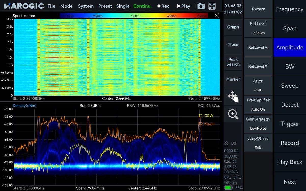The height and width of the screenshot is (191, 306).
Task: Click the Return button
Action: pyautogui.click(x=258, y=9)
